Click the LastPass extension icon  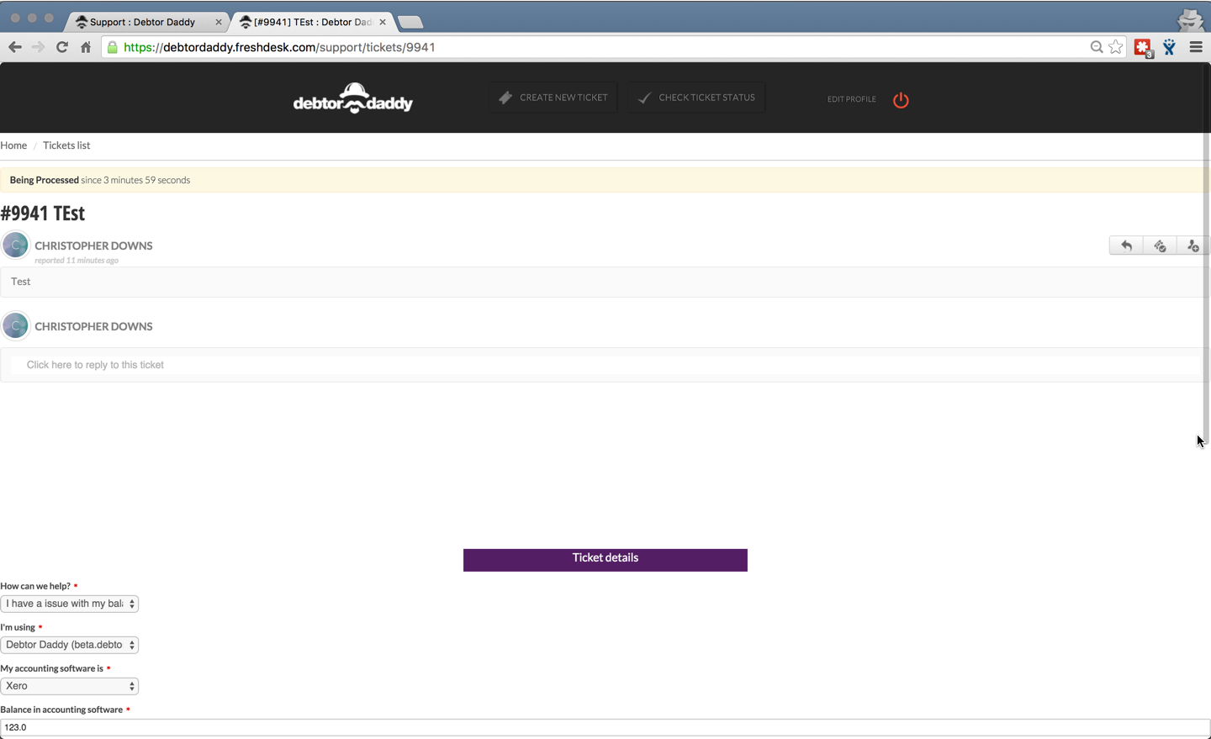(1143, 48)
